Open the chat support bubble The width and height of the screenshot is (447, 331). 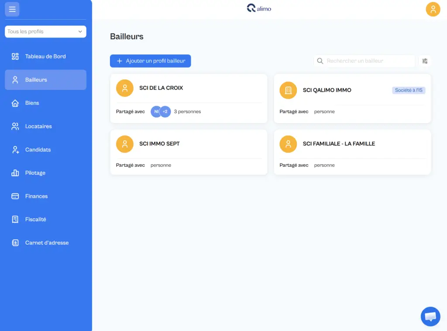click(430, 317)
